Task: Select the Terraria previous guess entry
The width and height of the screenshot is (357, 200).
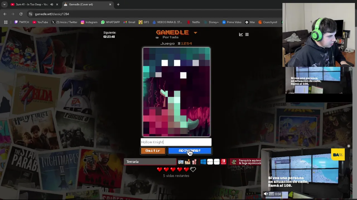Action: tap(150, 162)
